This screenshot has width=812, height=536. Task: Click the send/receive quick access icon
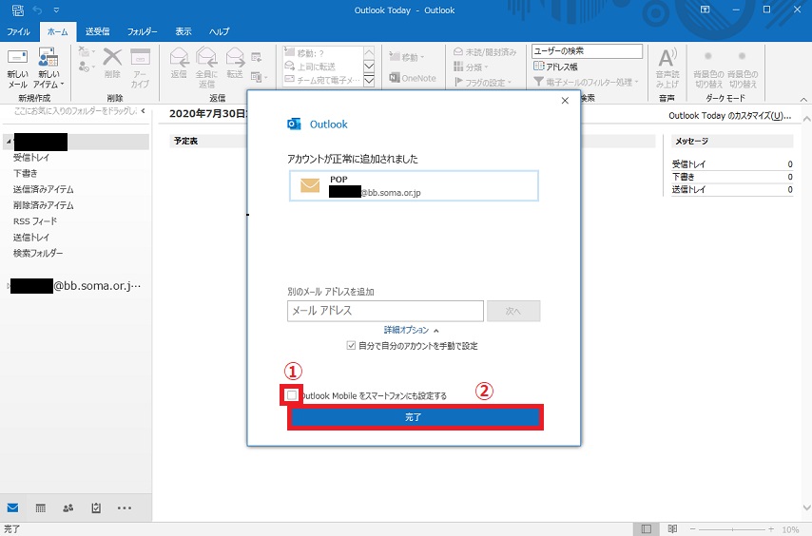point(18,10)
